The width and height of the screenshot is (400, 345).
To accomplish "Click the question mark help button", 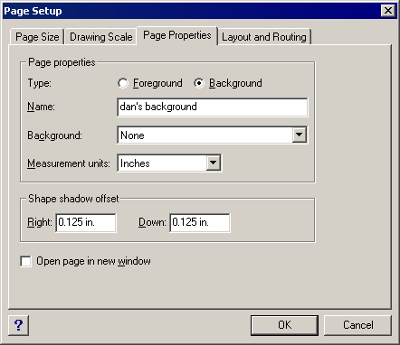I will coord(19,325).
